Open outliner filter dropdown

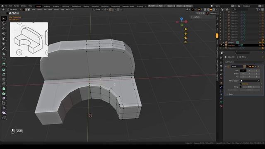pos(258,10)
